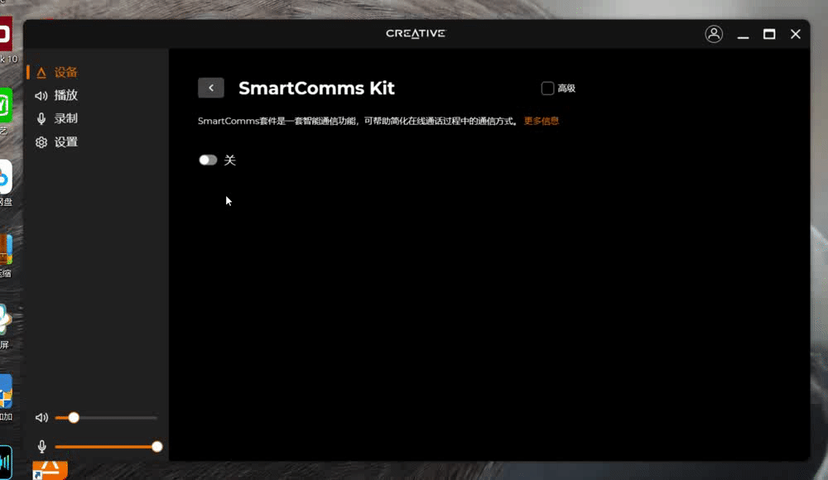Click the orange shortcut icon on the desktop

[51, 470]
